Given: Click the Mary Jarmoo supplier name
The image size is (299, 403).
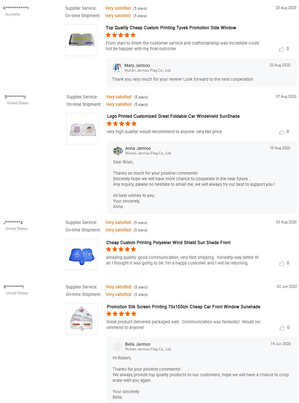Looking at the screenshot, I should (137, 65).
